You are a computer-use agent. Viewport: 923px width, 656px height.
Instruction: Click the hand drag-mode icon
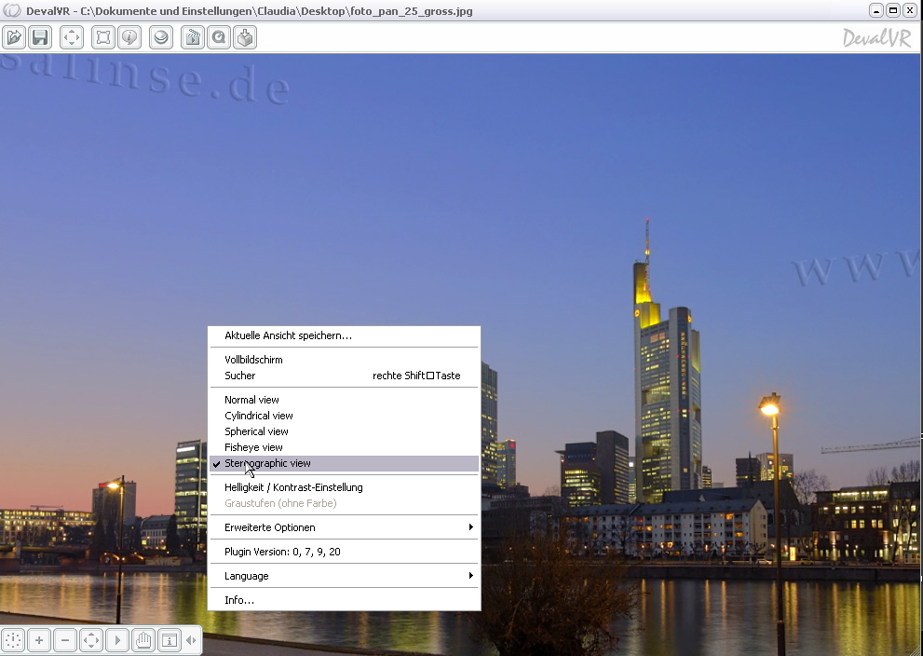[143, 640]
